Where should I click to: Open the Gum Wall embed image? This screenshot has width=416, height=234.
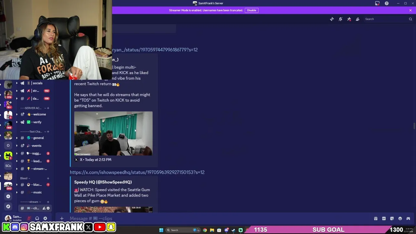113,210
